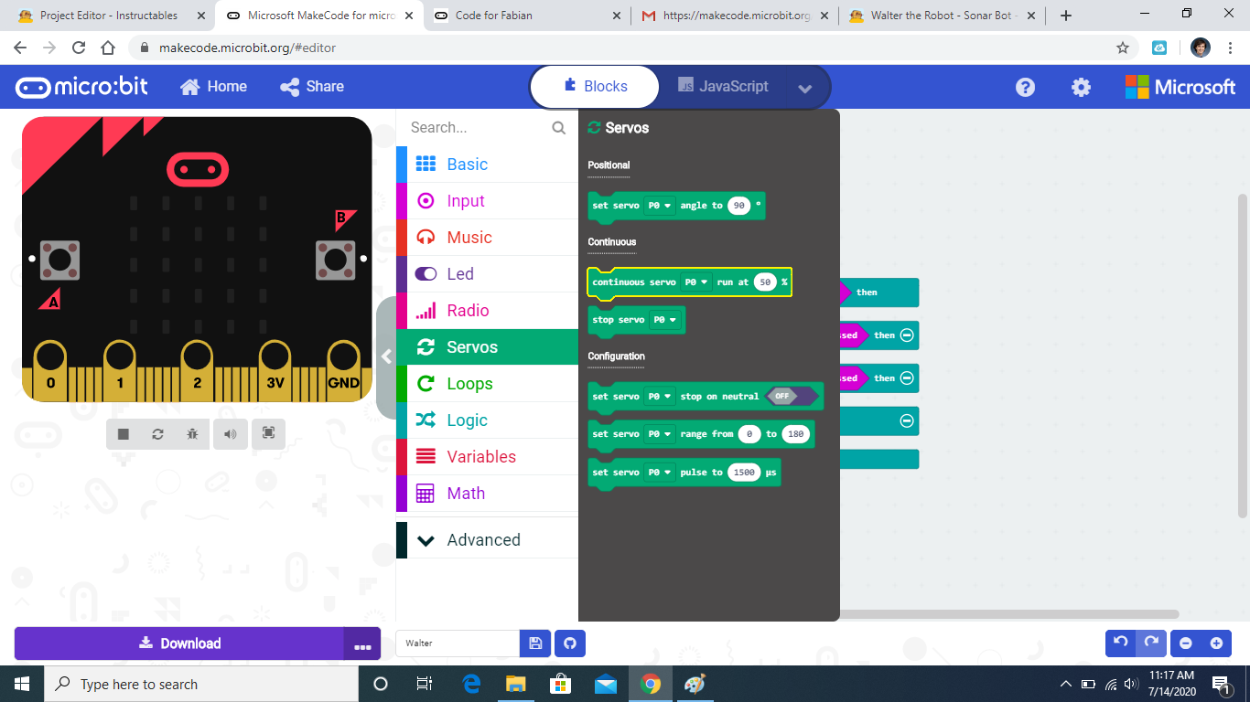Open more download options
The height and width of the screenshot is (702, 1250).
[362, 643]
